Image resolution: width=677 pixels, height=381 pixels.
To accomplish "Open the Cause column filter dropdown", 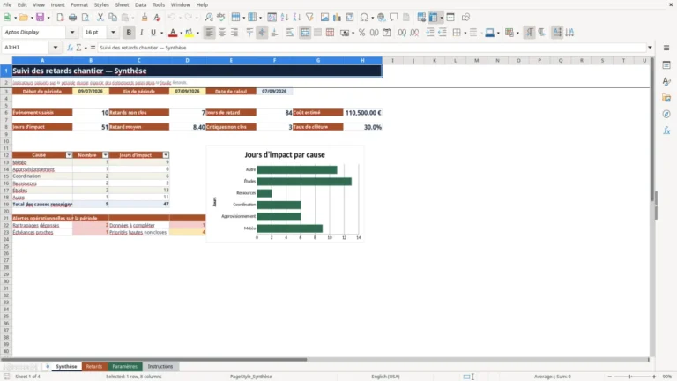I will [69, 155].
